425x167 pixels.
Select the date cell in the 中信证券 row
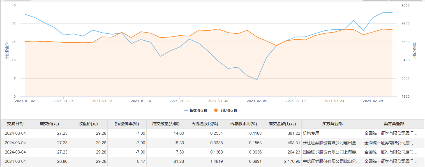click(15, 162)
